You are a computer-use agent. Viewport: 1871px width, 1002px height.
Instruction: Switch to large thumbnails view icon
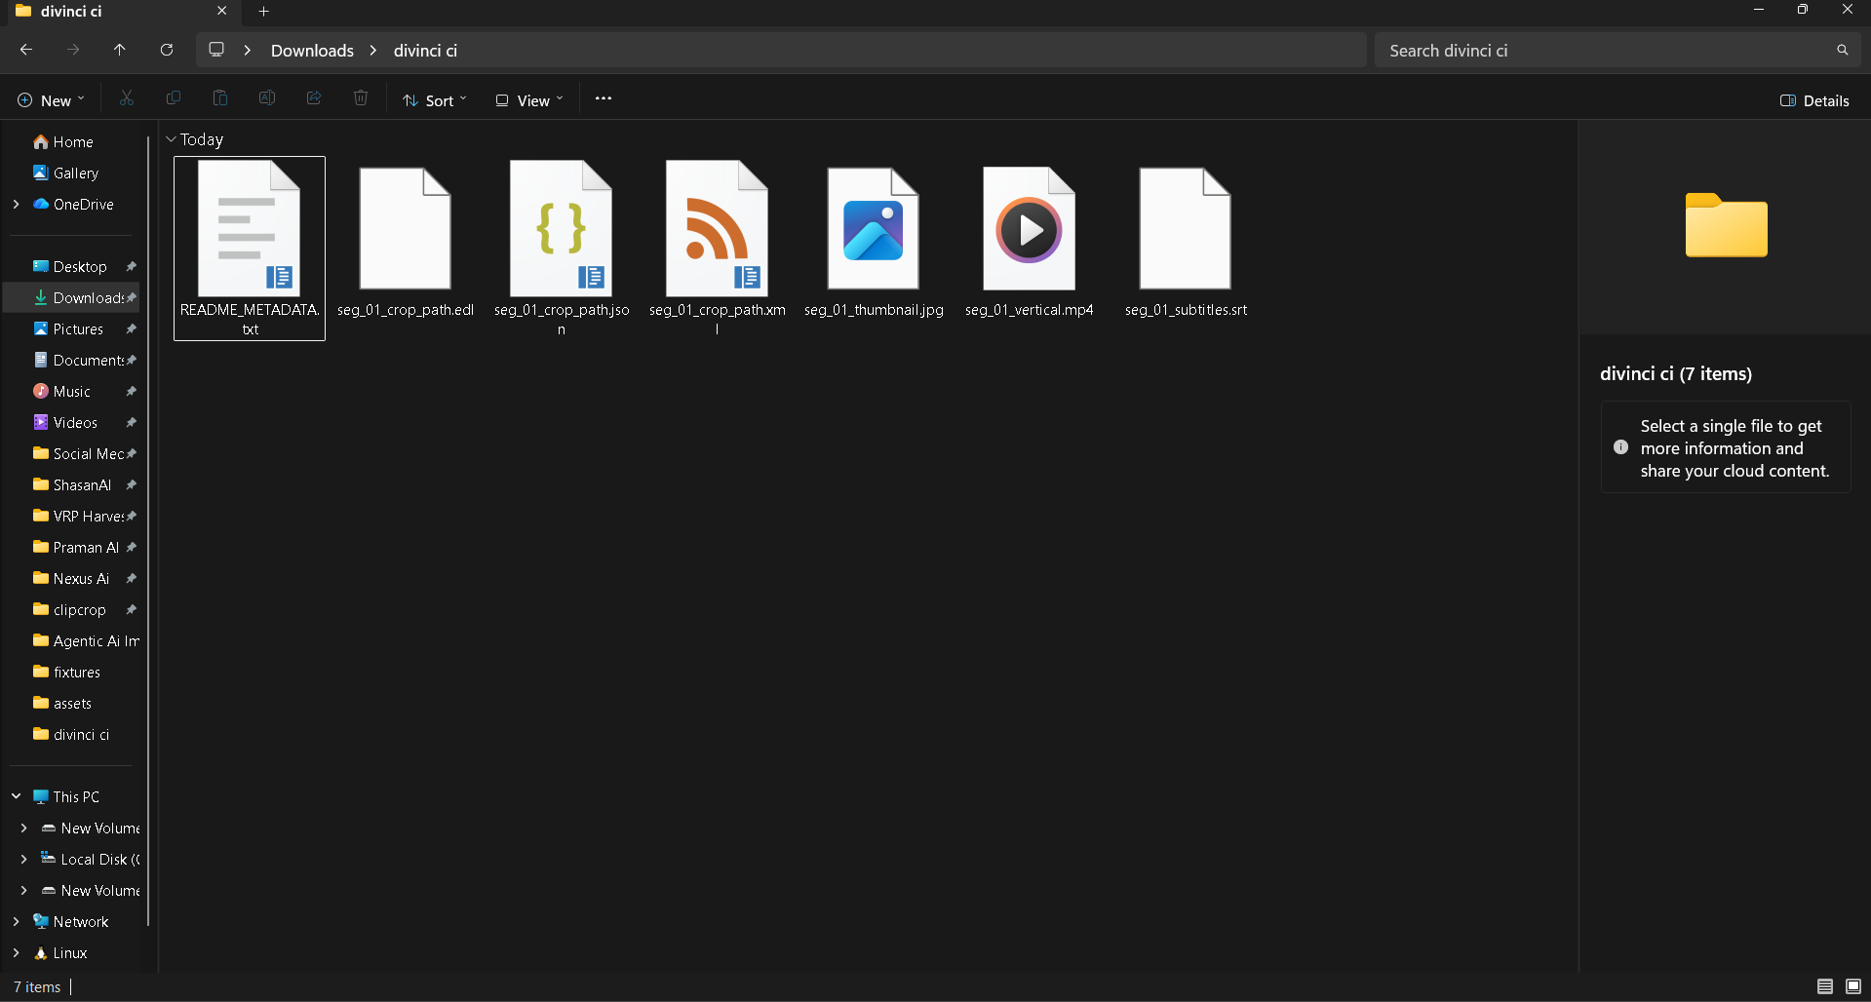click(x=1853, y=986)
